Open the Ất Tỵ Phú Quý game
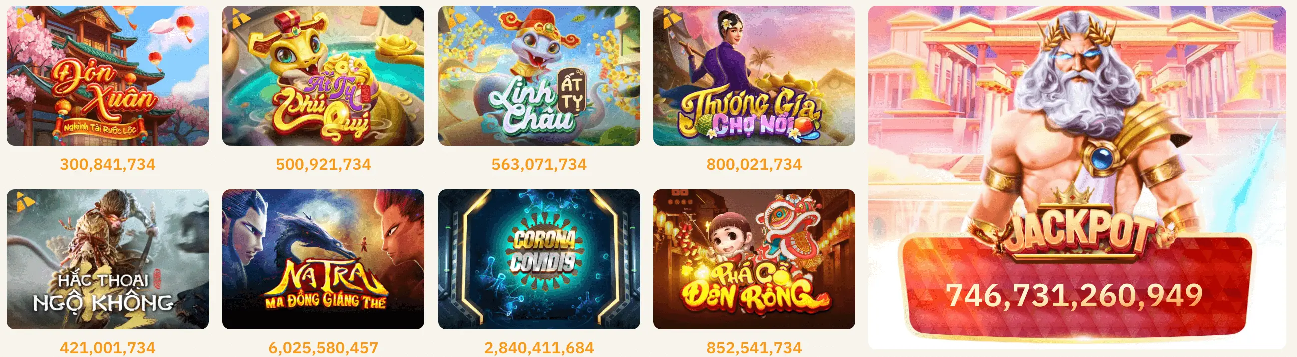 tap(323, 76)
